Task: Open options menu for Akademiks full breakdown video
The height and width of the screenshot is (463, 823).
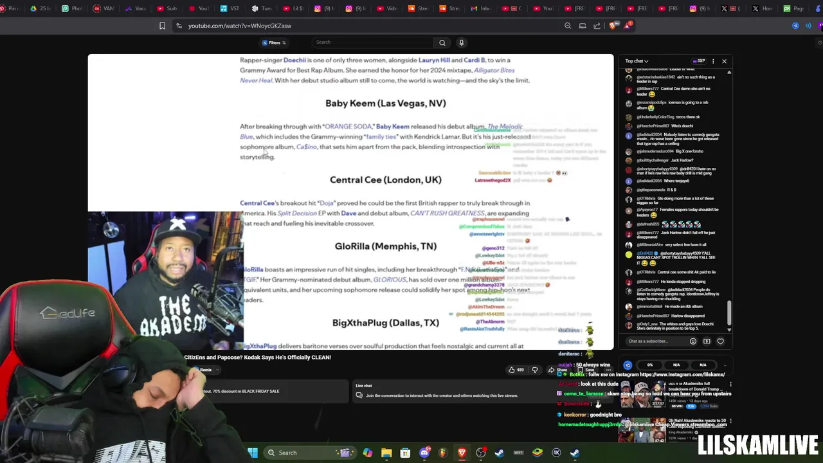Action: (730, 385)
